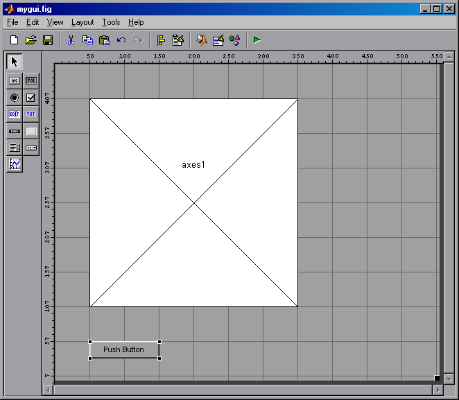Run the GUI with green play button
This screenshot has height=400, width=459.
[257, 40]
